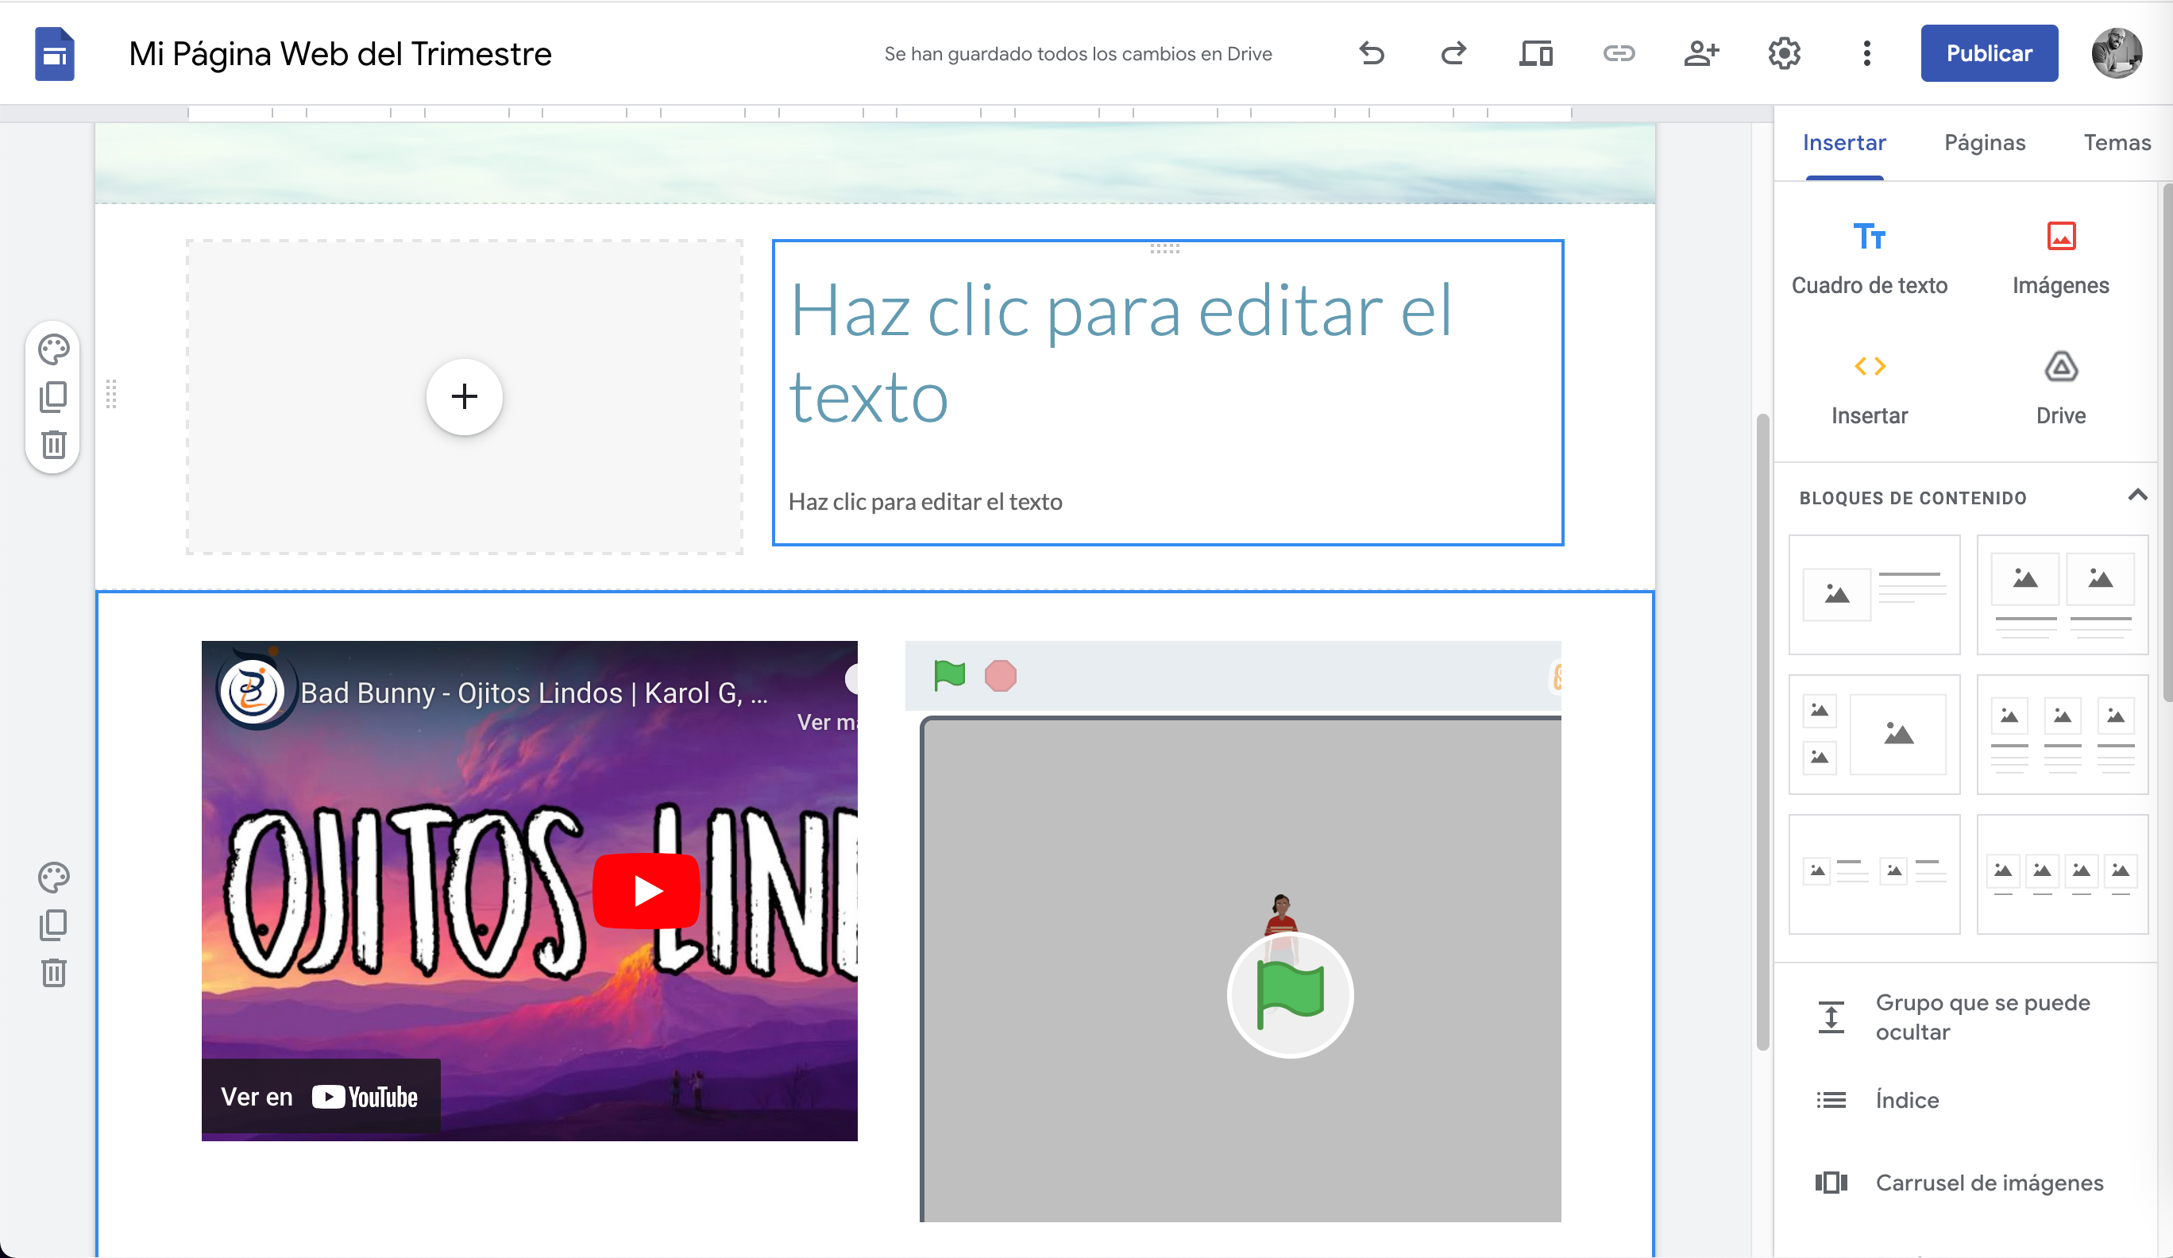Delete the video section with the trash icon

pos(54,973)
